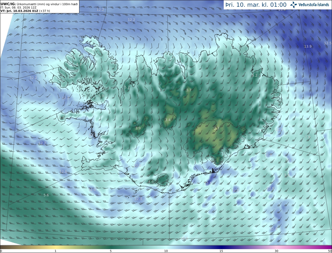Click the yellow legend color at tick 1
Image resolution: width=332 pixels, height=253 pixels.
coord(55,247)
